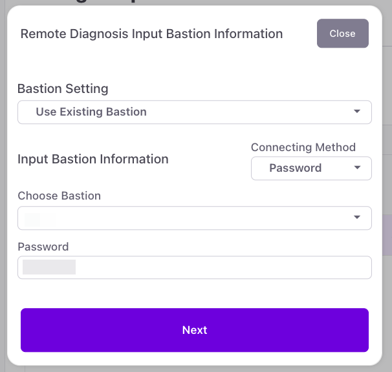Click the "Input Bastion Information" heading

pyautogui.click(x=93, y=159)
